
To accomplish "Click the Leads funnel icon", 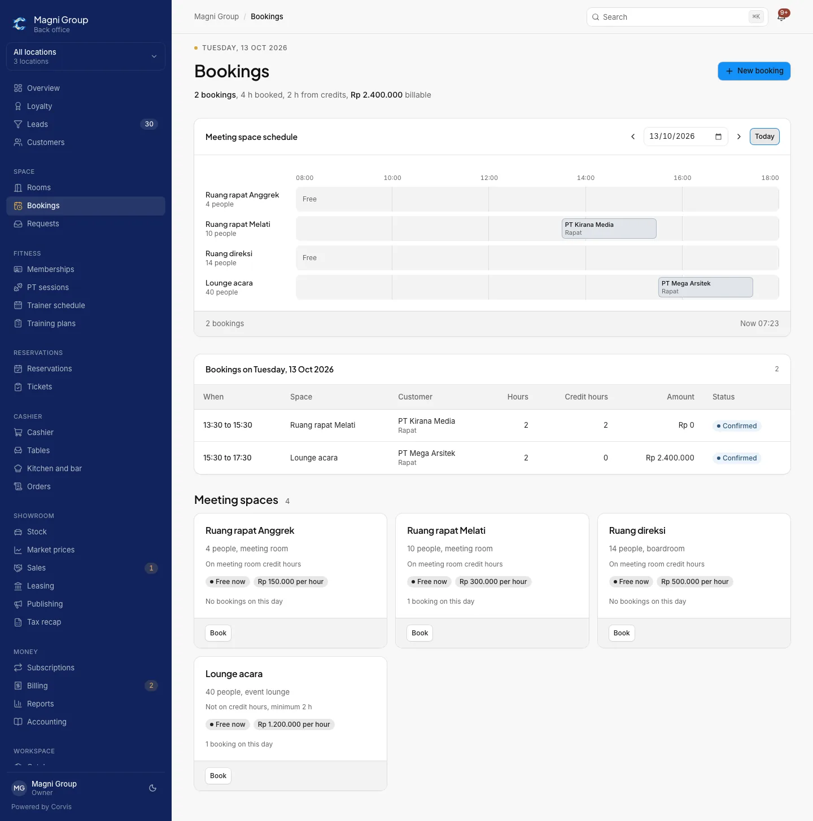I will click(18, 124).
